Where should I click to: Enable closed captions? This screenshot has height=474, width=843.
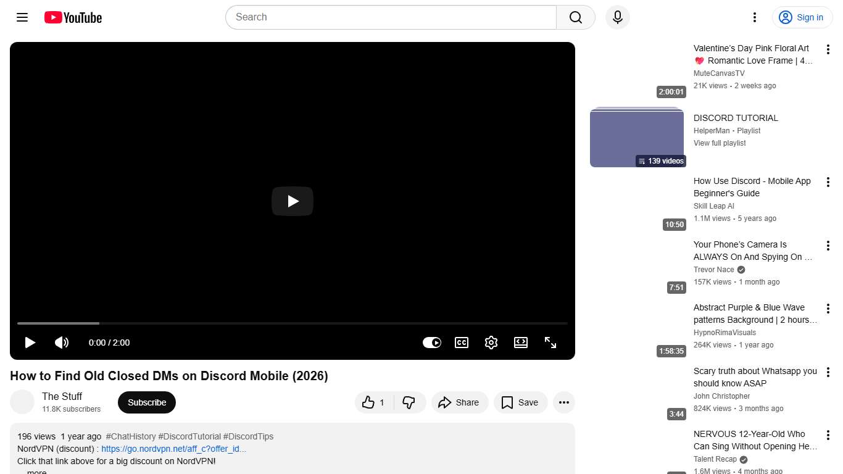(461, 343)
